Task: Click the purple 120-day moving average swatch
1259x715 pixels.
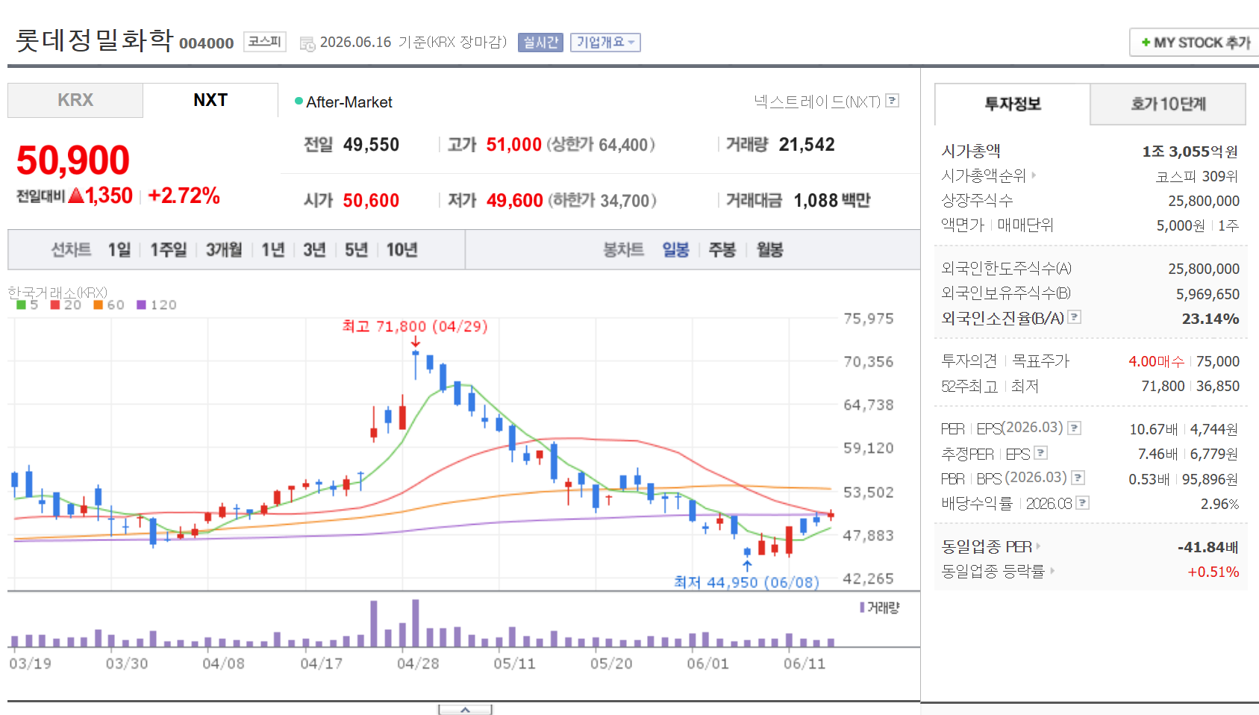Action: tap(141, 305)
